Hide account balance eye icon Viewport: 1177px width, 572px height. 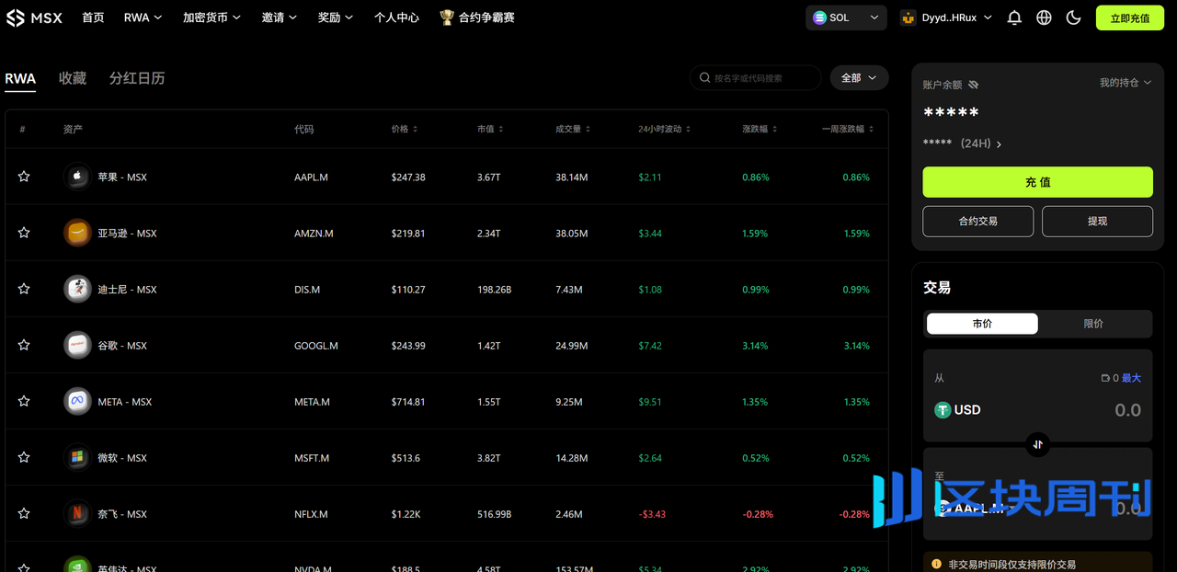pyautogui.click(x=974, y=85)
